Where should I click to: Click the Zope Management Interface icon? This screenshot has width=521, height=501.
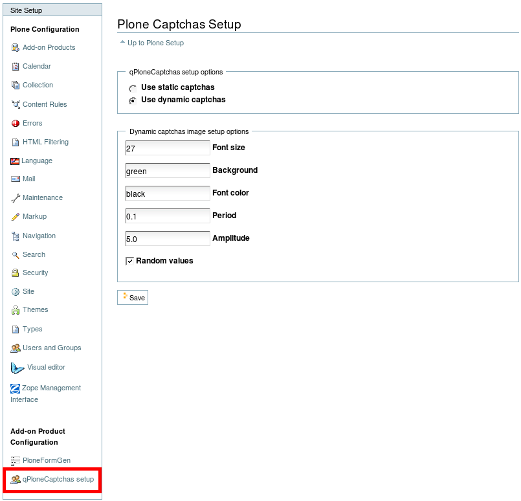[16, 388]
